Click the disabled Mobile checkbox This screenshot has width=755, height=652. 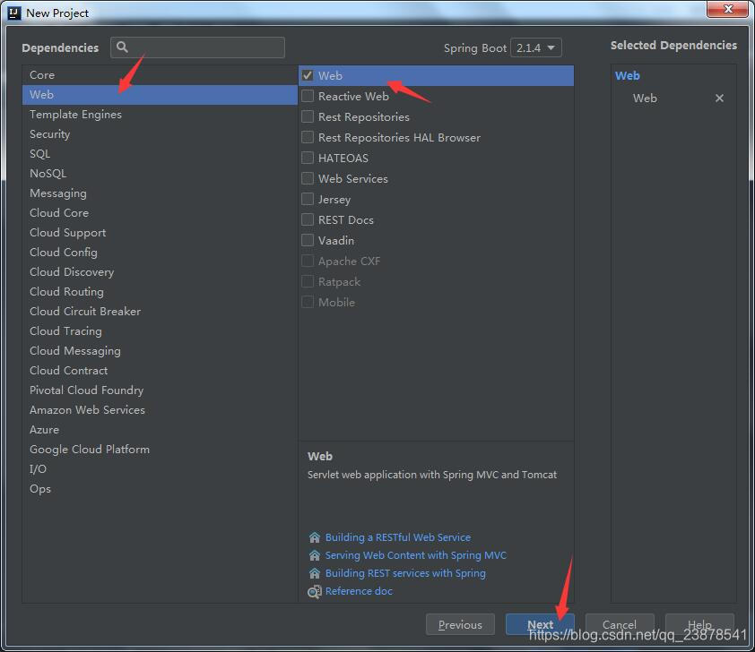pos(308,303)
